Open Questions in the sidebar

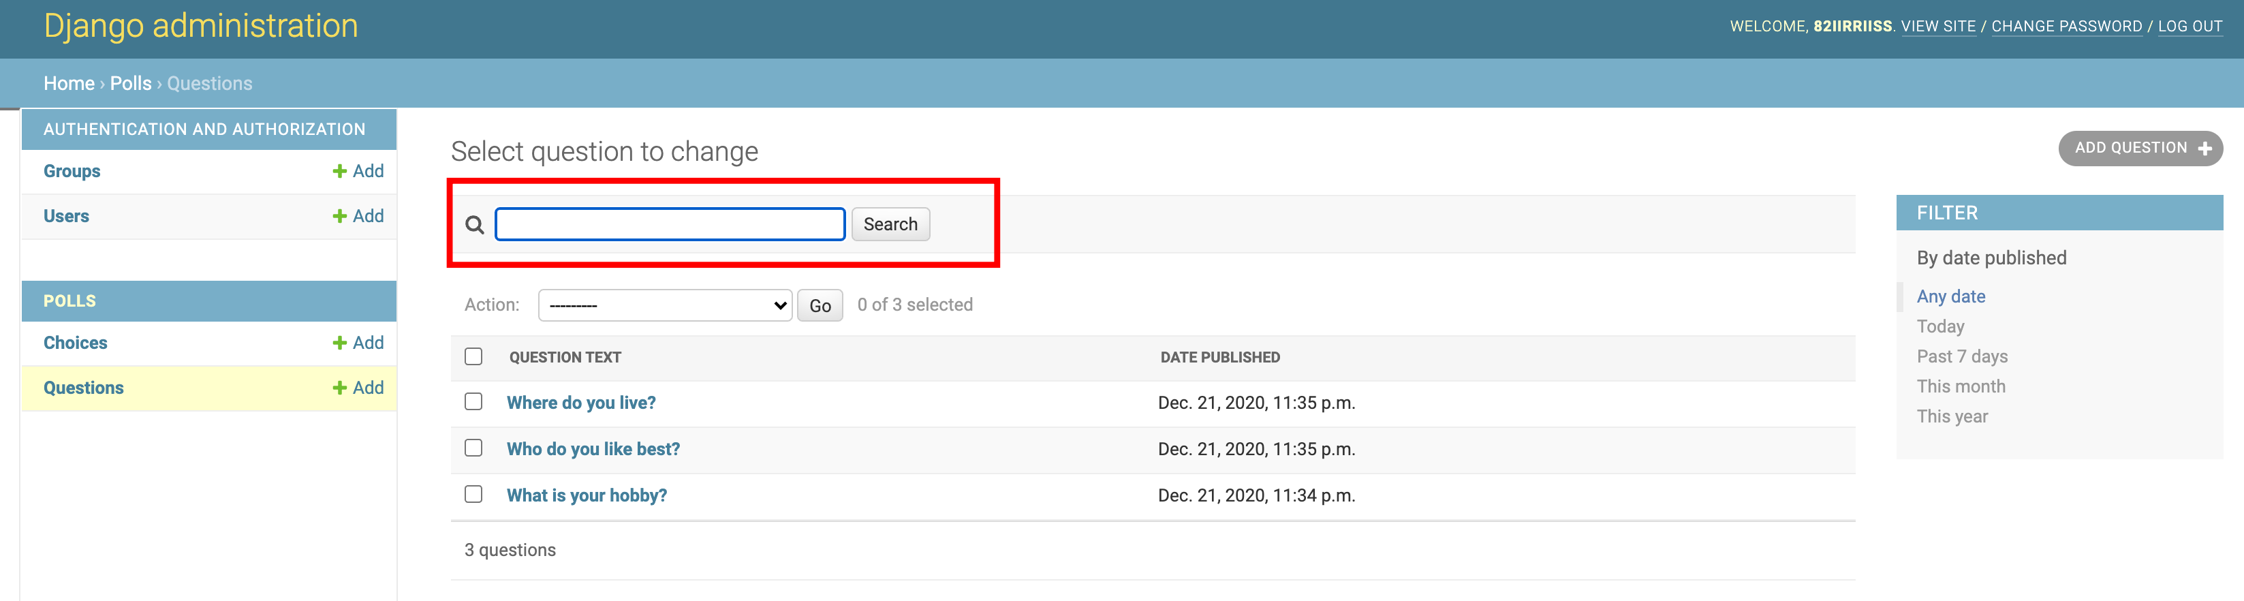pyautogui.click(x=84, y=388)
